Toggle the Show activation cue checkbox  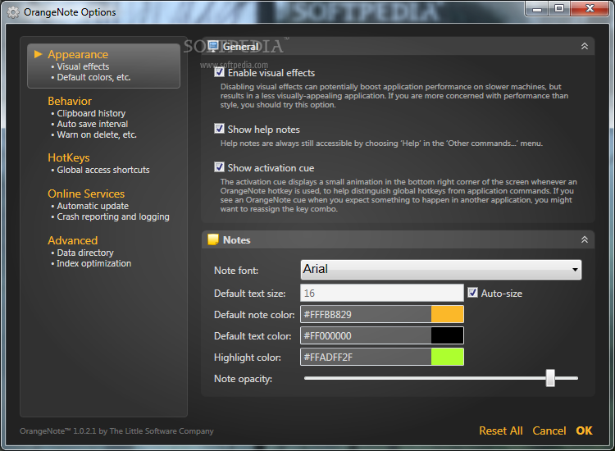pyautogui.click(x=219, y=167)
